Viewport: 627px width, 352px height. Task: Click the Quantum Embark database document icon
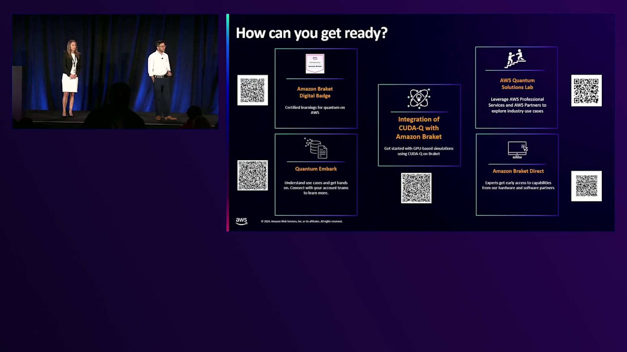pyautogui.click(x=316, y=148)
